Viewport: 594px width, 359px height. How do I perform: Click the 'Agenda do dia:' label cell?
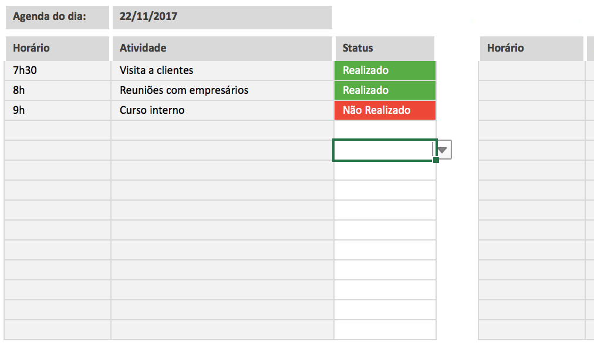click(x=57, y=17)
